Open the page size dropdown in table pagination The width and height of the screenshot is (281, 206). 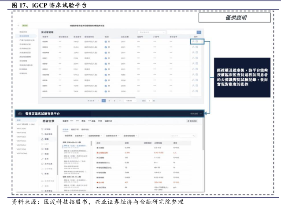coord(129,101)
